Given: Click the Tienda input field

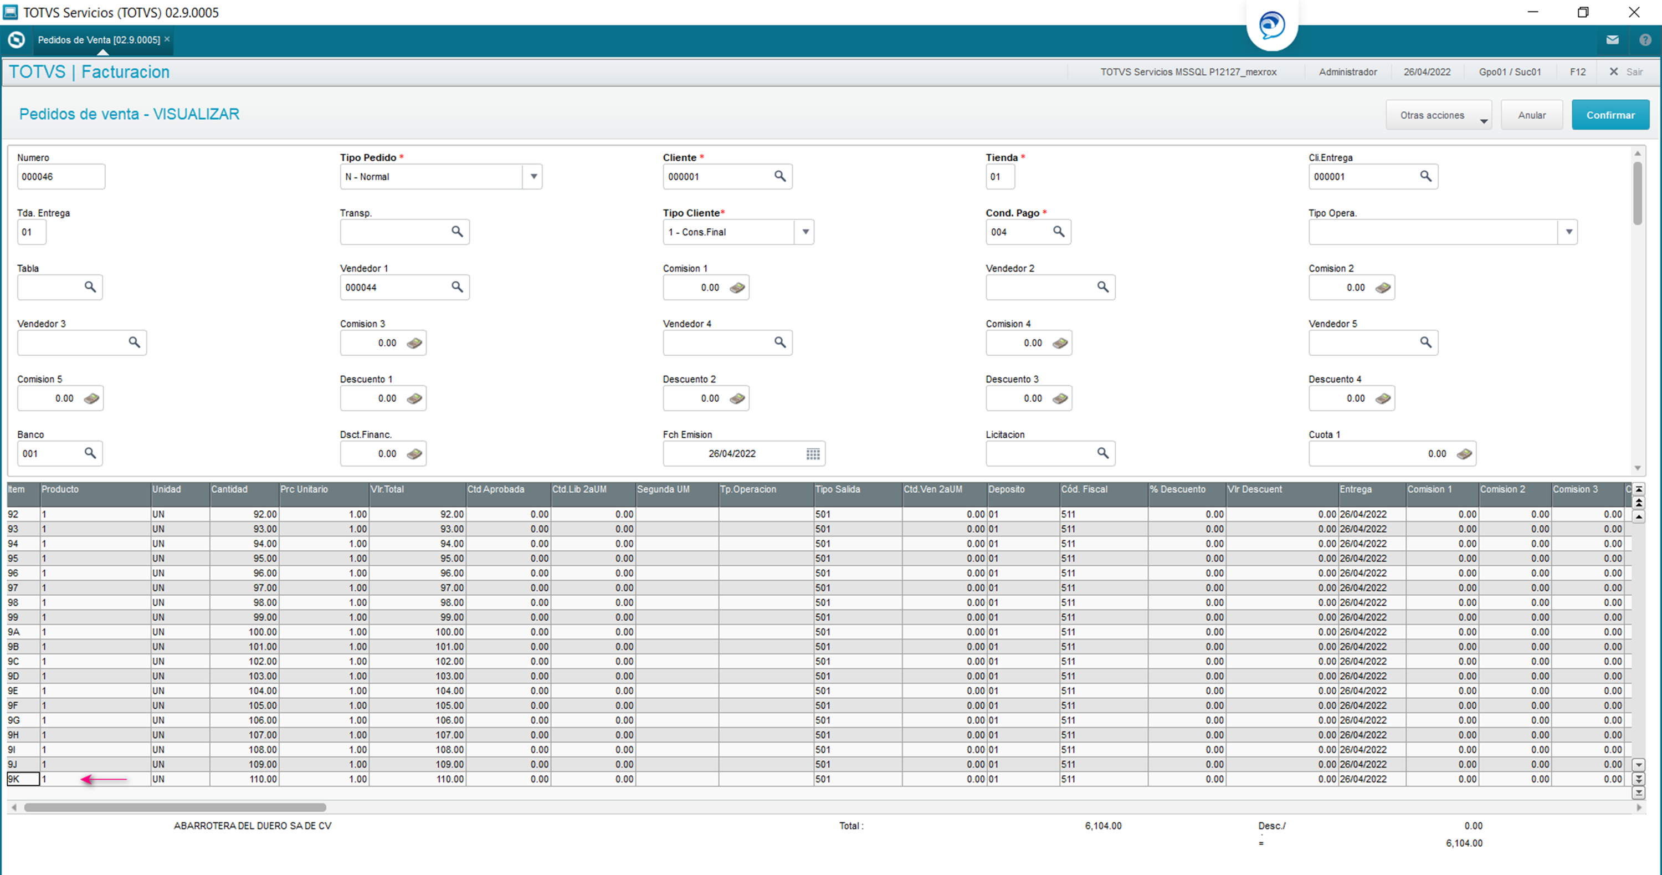Looking at the screenshot, I should click(1000, 176).
